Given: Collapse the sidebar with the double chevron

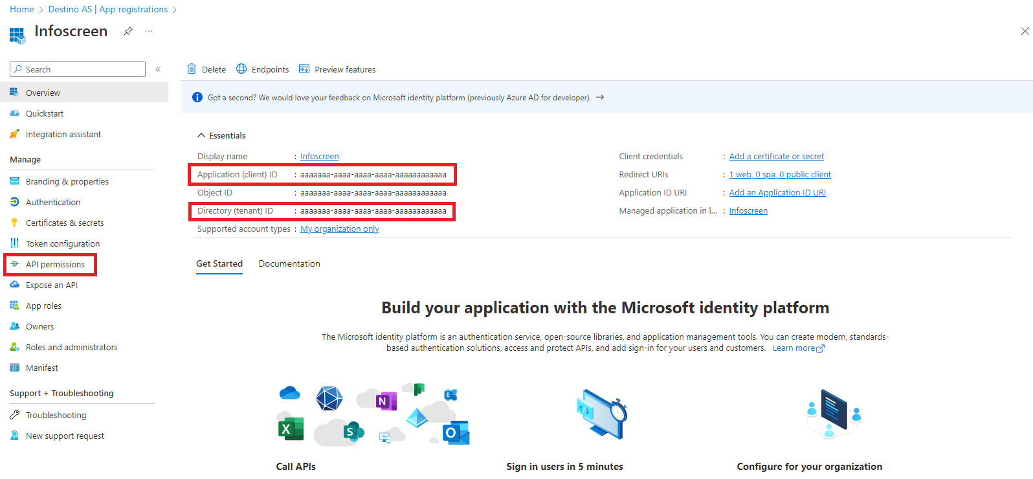Looking at the screenshot, I should (158, 69).
